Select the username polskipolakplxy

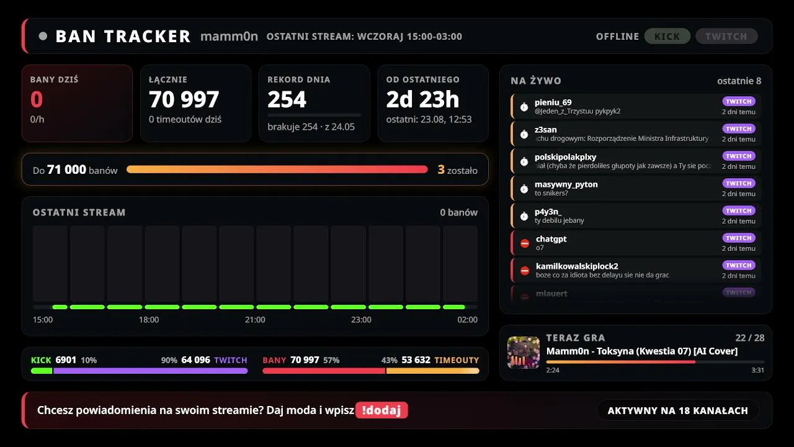(x=566, y=157)
